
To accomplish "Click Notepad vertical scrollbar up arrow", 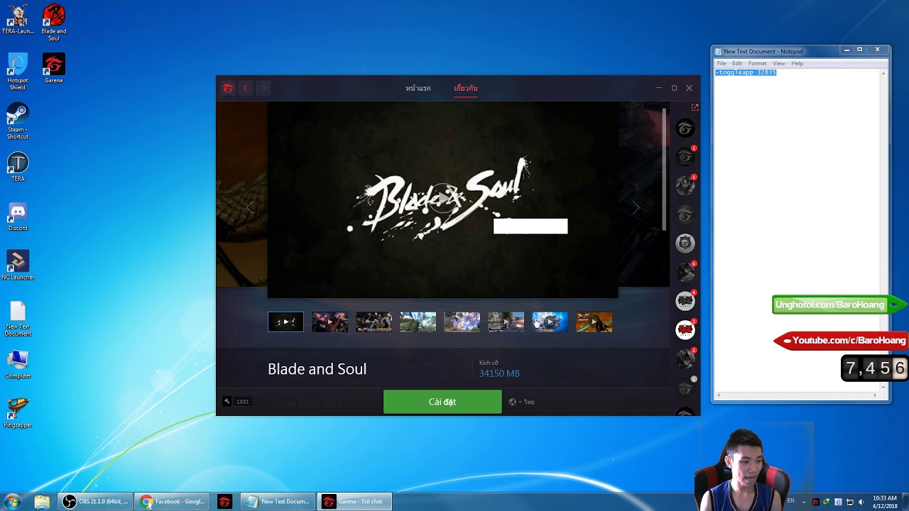I will pyautogui.click(x=883, y=73).
